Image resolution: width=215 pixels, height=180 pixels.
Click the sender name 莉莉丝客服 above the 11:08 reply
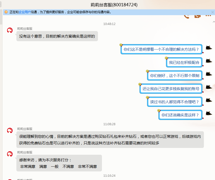pyautogui.click(x=25, y=129)
